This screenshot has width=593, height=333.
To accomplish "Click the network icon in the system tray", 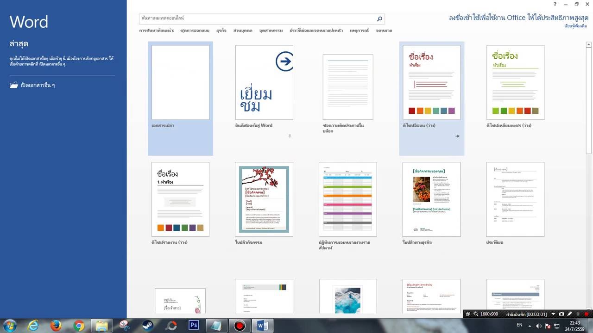I will 556,326.
